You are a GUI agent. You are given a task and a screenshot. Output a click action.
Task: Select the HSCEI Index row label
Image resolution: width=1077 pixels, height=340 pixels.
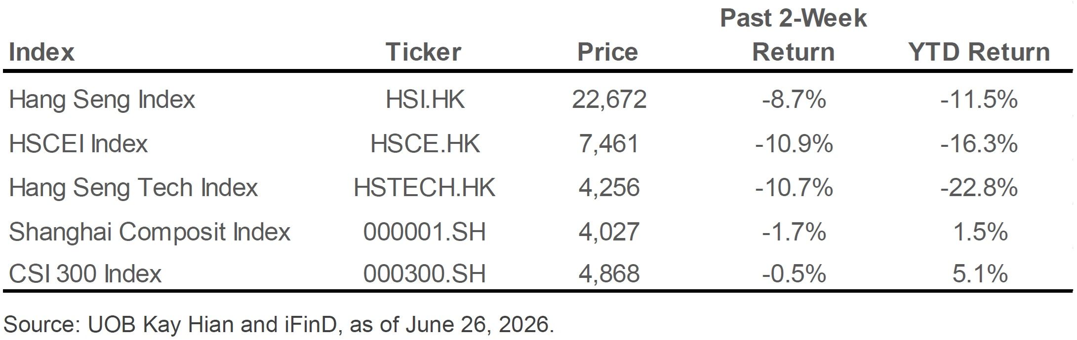(x=78, y=144)
